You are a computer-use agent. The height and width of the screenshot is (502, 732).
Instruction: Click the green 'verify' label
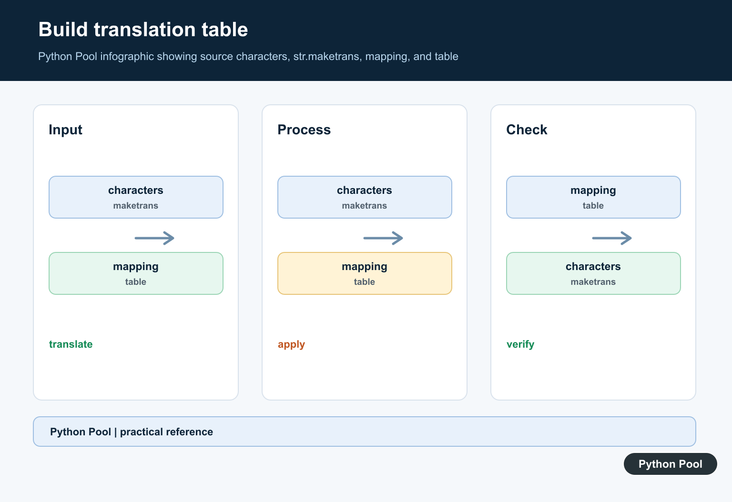coord(520,344)
